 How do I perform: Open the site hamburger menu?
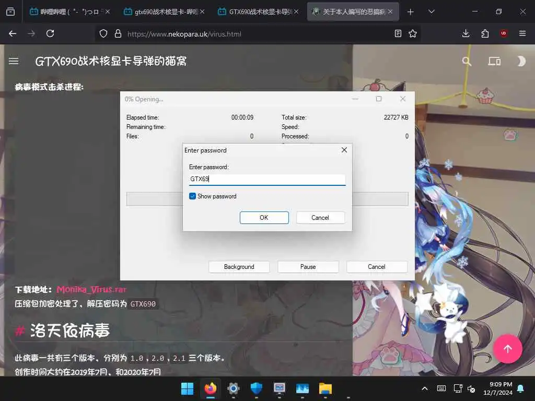(x=14, y=62)
